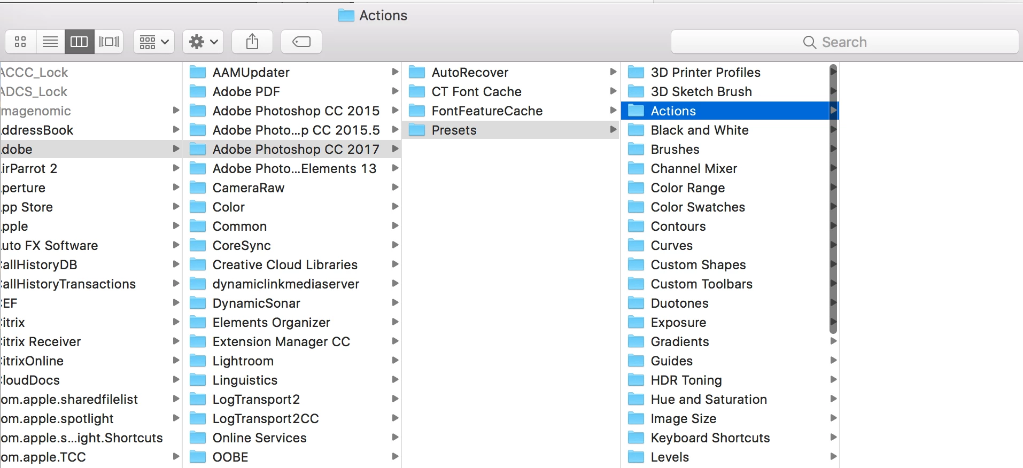The width and height of the screenshot is (1023, 468).
Task: Click the Search field
Action: pos(844,42)
